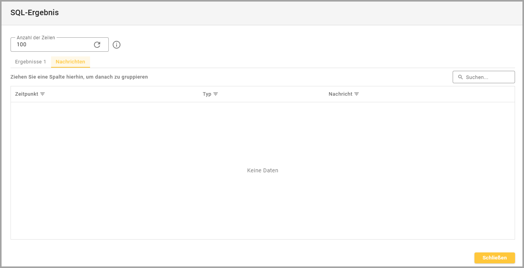Viewport: 524px width, 268px height.
Task: Click into the Suchen... search field
Action: click(x=487, y=77)
